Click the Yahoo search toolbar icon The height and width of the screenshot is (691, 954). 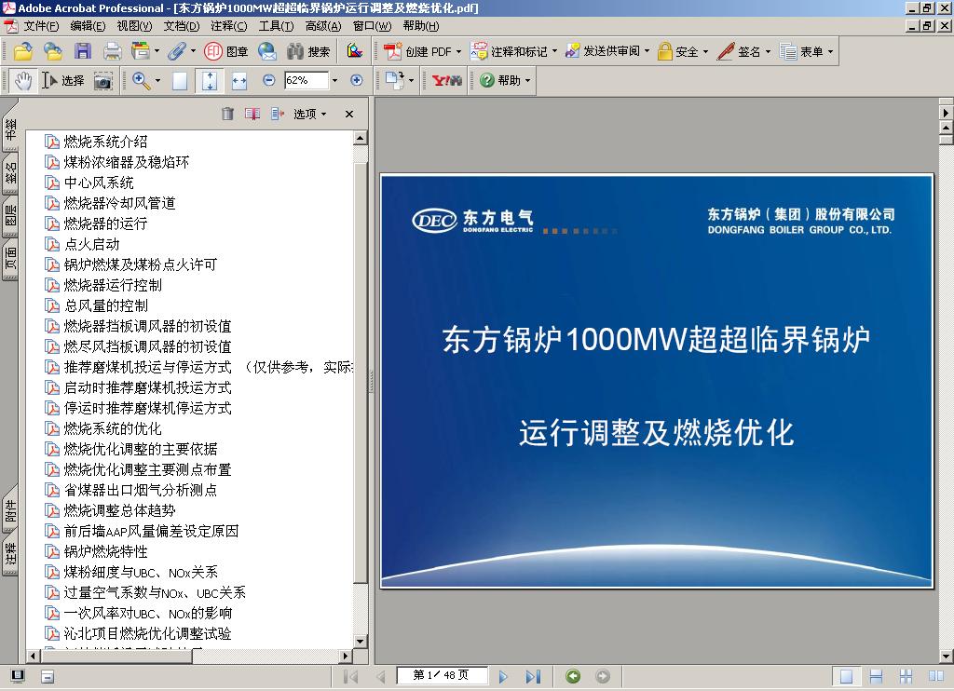(x=446, y=80)
